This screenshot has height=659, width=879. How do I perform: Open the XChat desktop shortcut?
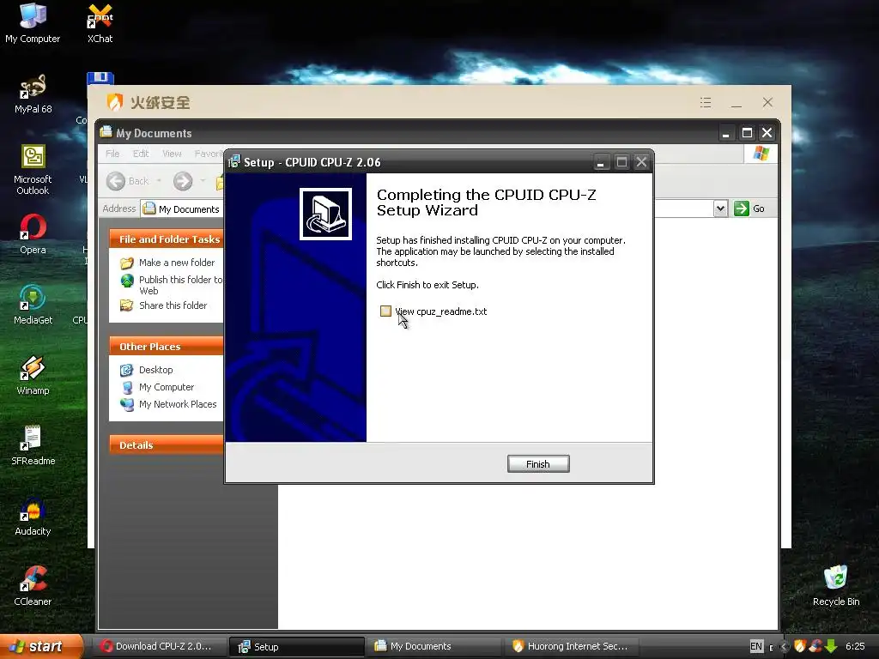[x=100, y=23]
